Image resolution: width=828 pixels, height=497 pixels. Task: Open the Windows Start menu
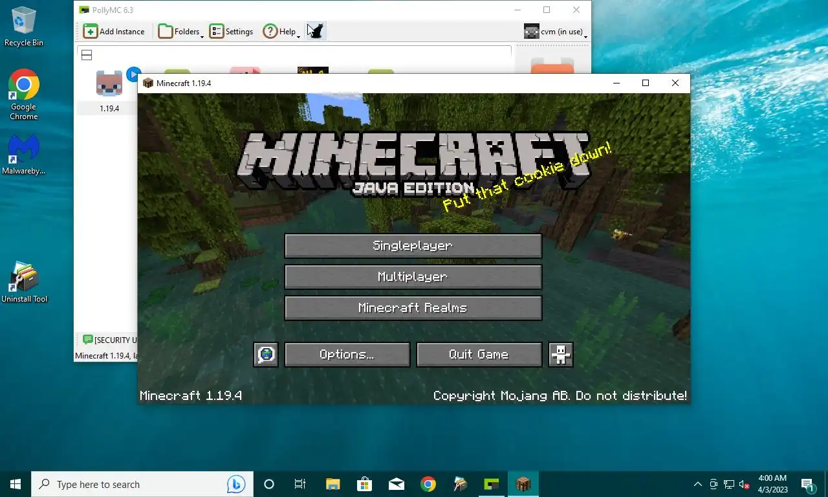coord(16,484)
